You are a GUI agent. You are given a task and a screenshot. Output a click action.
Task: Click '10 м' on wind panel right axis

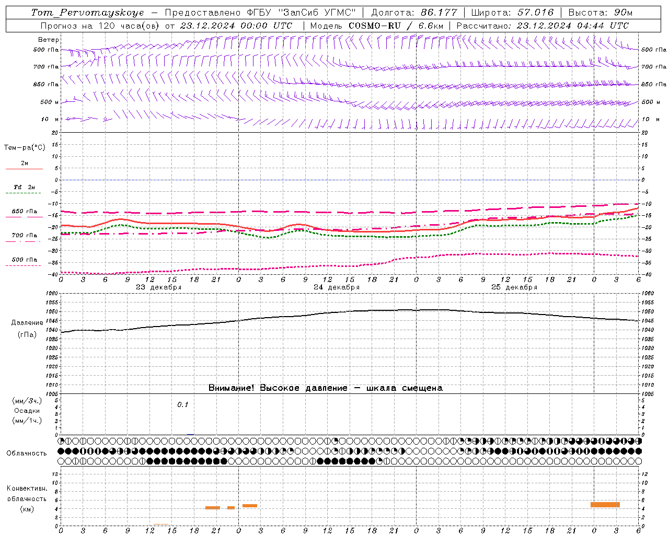[x=651, y=119]
